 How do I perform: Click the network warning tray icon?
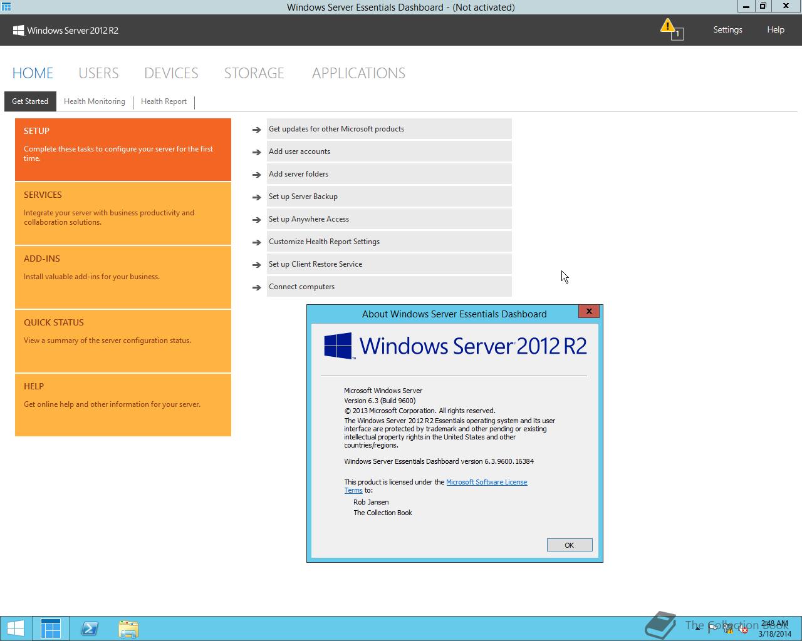(728, 628)
